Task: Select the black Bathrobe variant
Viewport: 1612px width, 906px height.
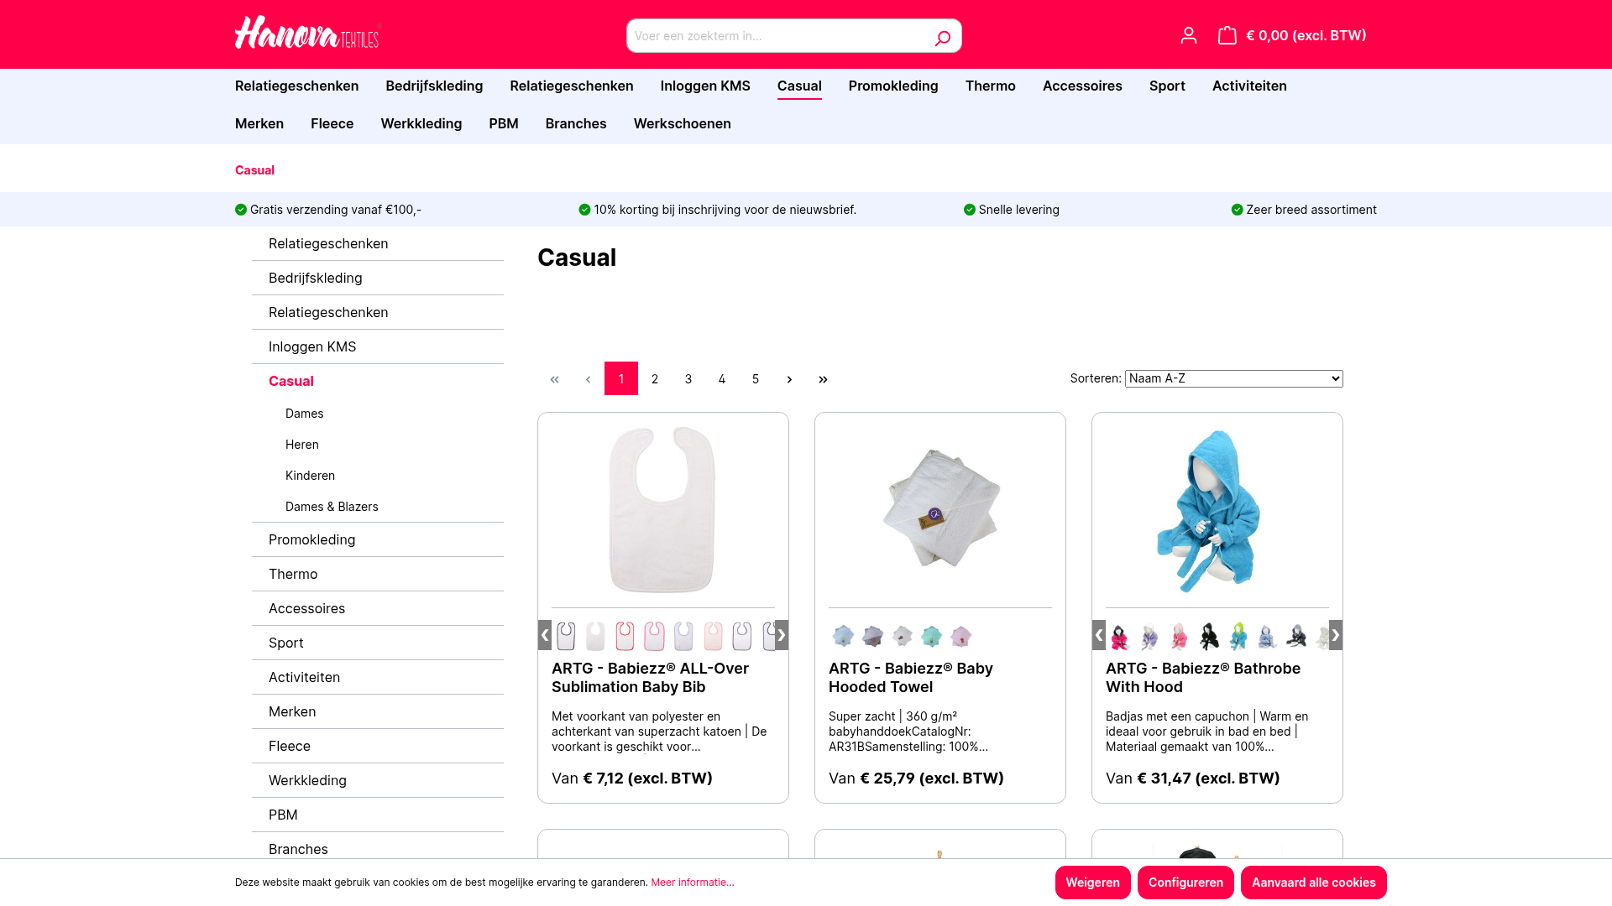Action: click(x=1208, y=636)
